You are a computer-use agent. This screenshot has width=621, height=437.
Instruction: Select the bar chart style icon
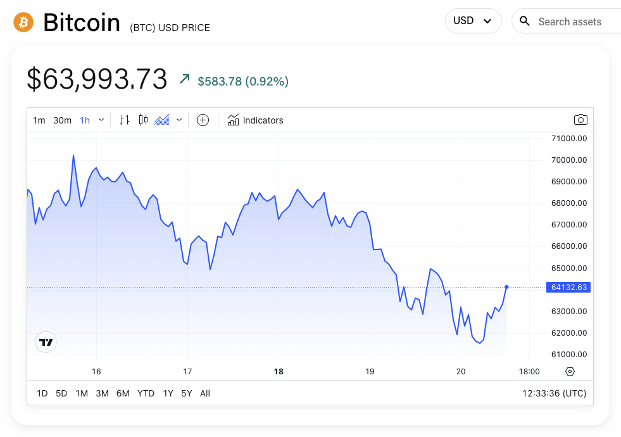(x=124, y=119)
